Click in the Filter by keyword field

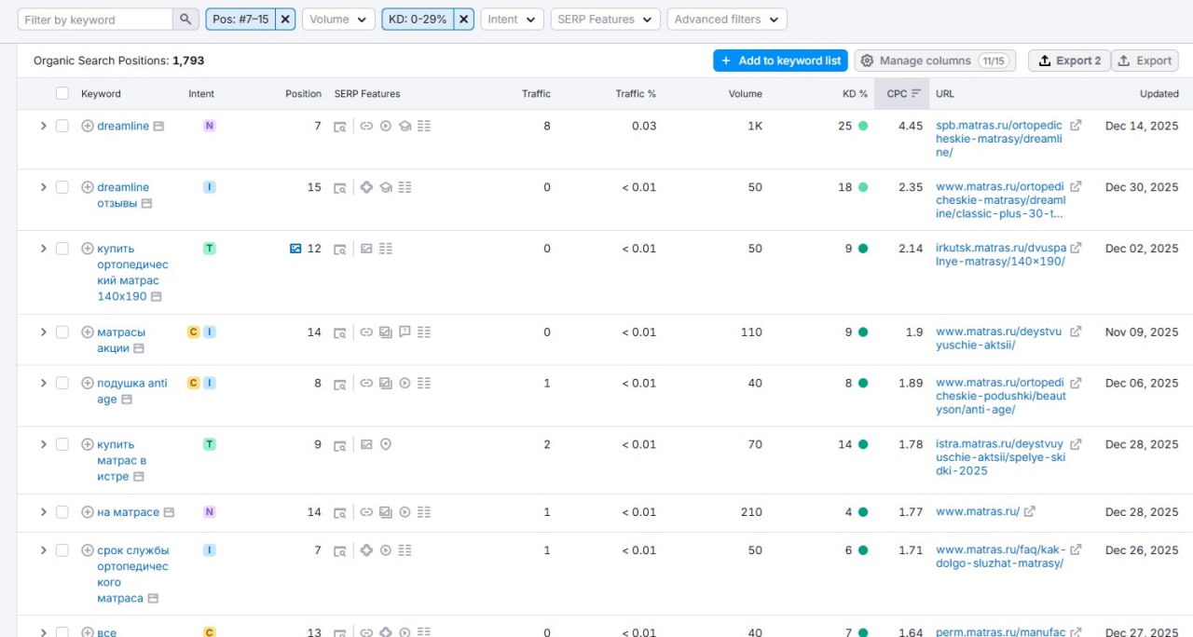(x=95, y=20)
